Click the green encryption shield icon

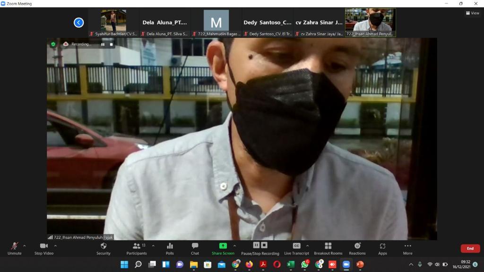tap(53, 44)
